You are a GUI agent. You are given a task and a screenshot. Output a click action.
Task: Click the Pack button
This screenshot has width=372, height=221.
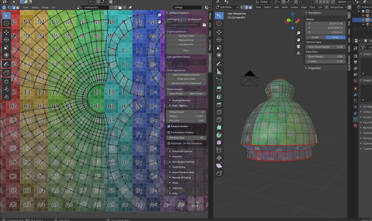(186, 51)
